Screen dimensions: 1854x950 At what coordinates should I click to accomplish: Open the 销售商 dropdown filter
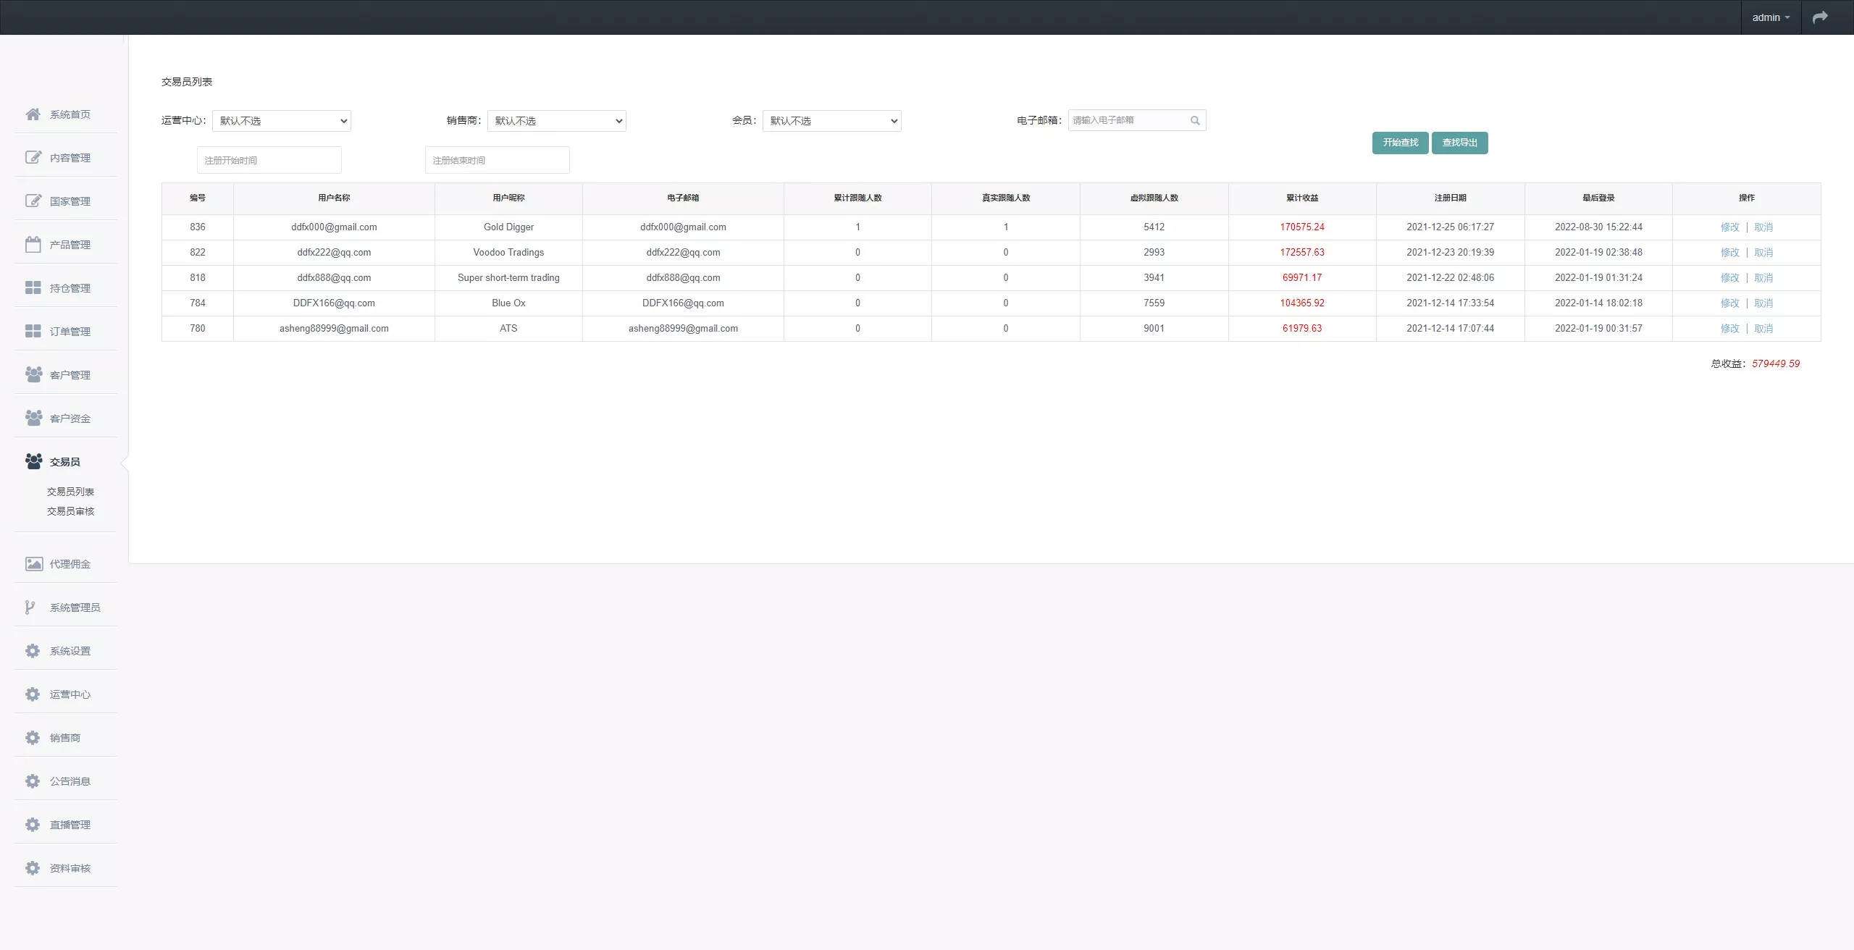[x=556, y=121]
